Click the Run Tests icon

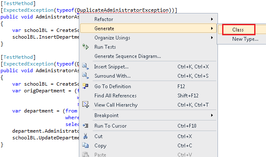point(86,47)
